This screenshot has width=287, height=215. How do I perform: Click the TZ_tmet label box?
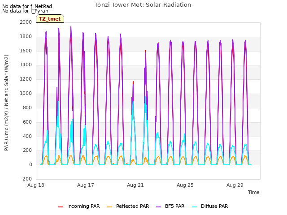click(50, 19)
